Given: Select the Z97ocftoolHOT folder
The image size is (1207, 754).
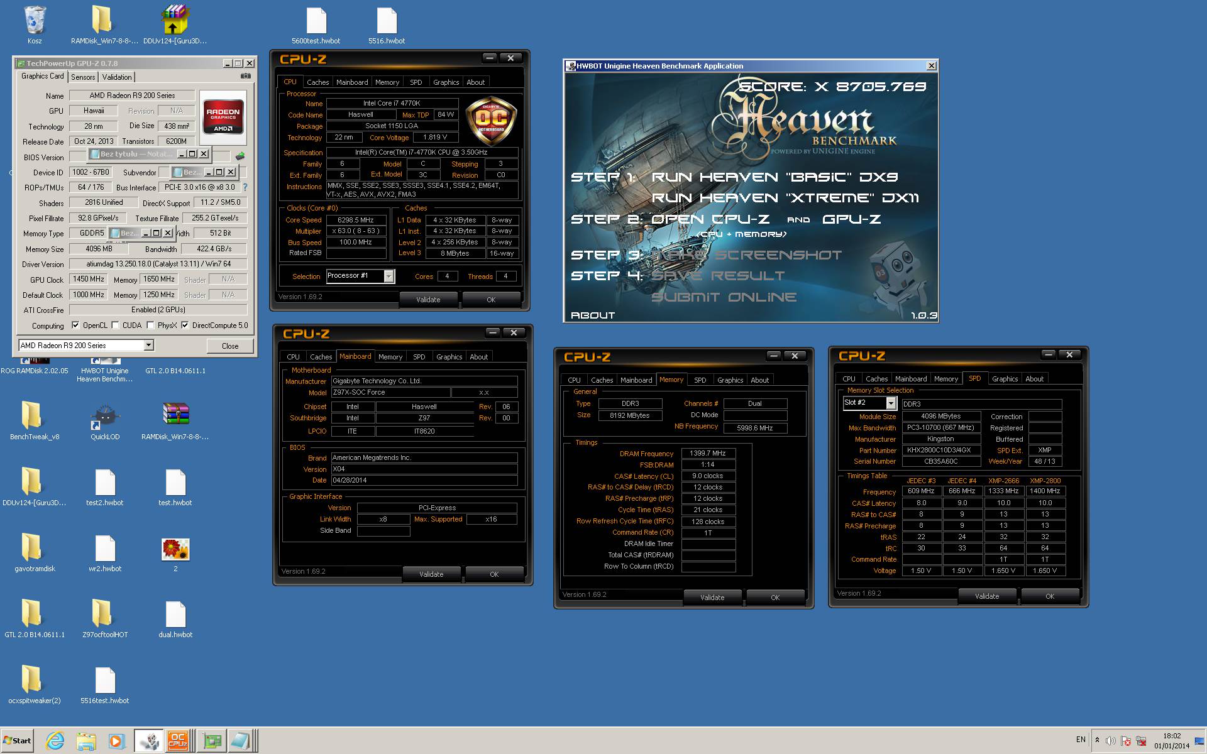Looking at the screenshot, I should [102, 613].
